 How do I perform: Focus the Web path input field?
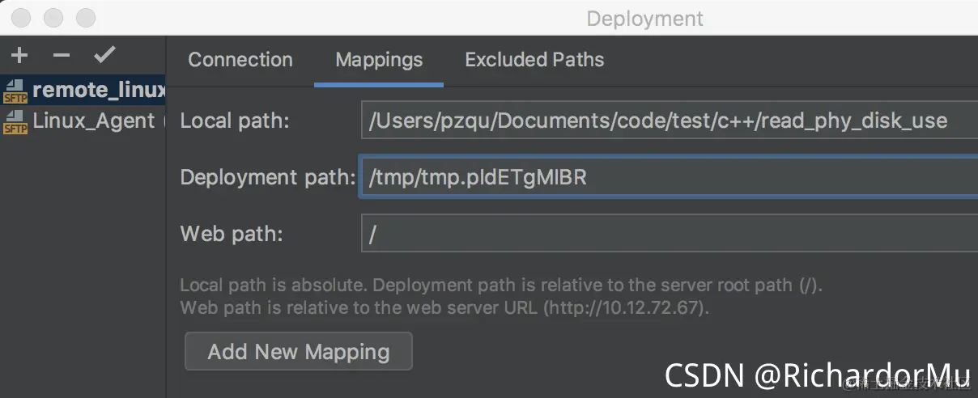pyautogui.click(x=670, y=234)
